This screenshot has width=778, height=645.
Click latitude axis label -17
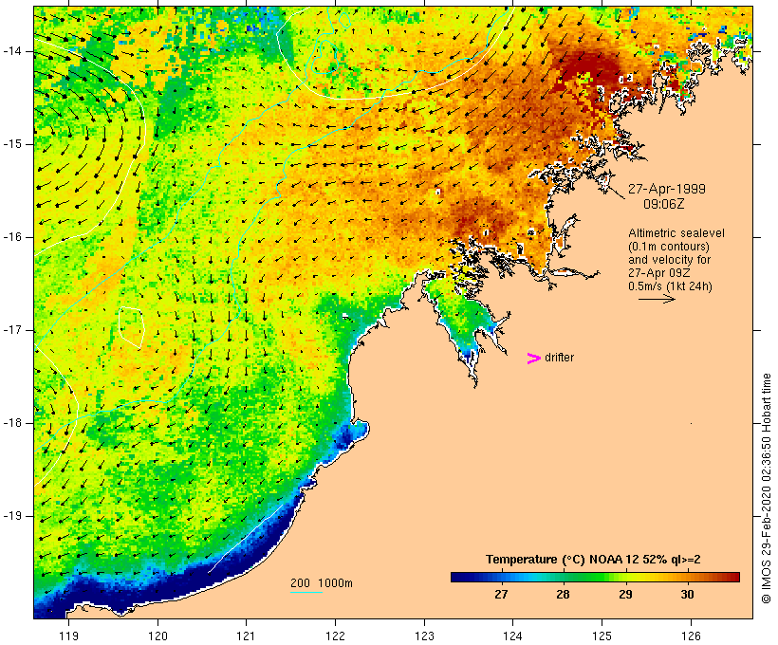(x=12, y=330)
